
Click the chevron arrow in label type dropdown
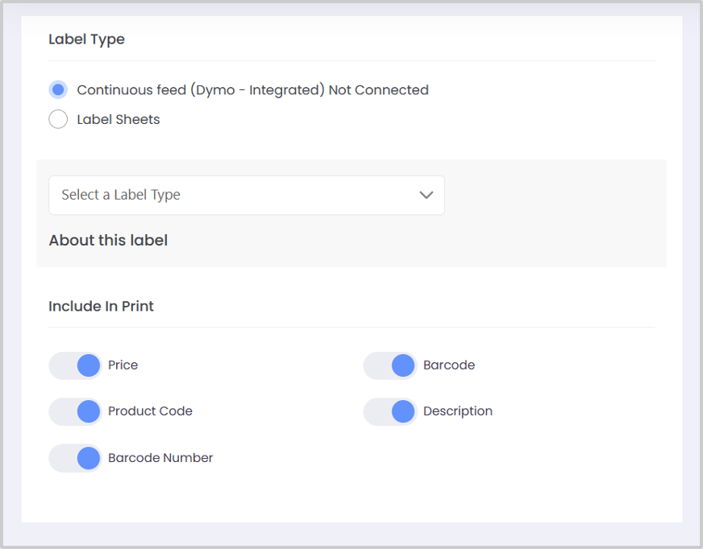(x=426, y=195)
